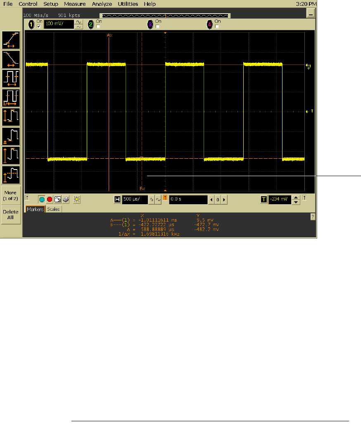Open the Measure menu
This screenshot has width=361, height=425.
(75, 4)
